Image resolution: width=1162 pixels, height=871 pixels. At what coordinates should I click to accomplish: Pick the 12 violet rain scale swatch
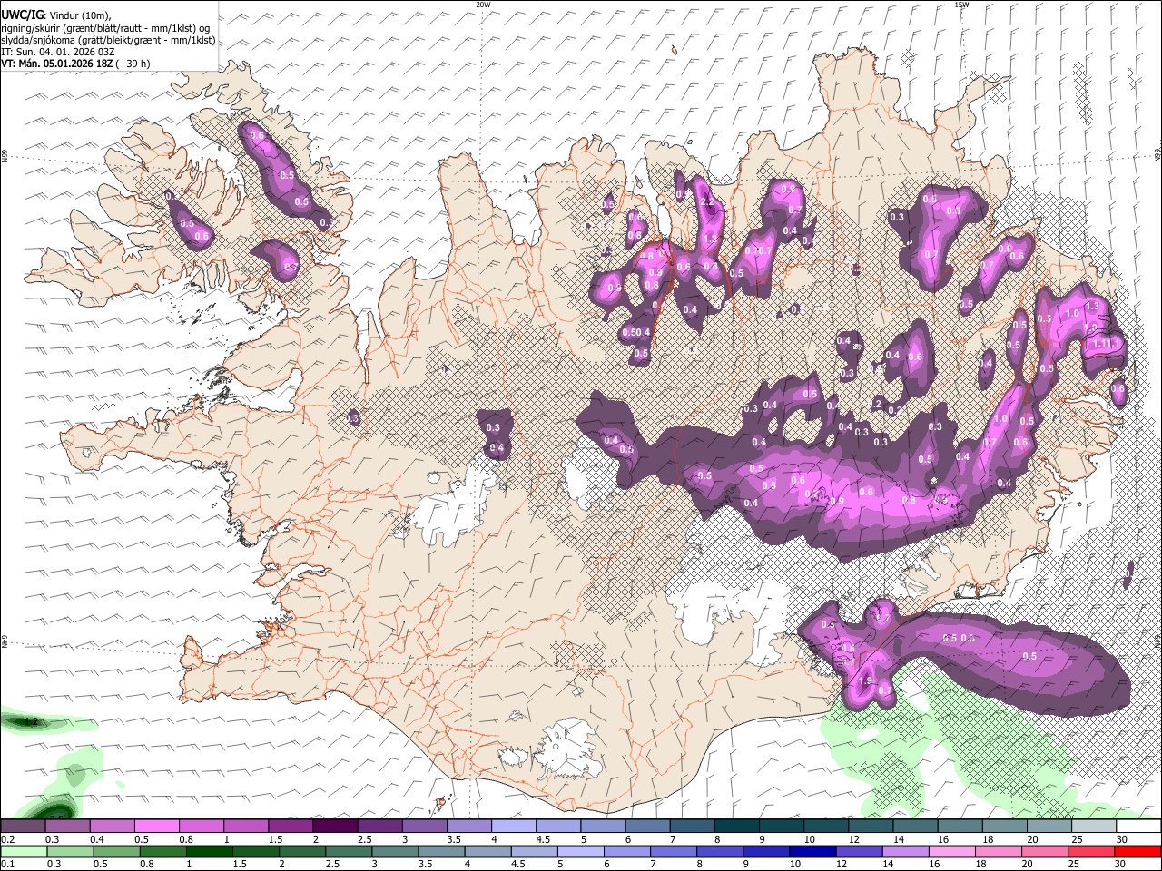pos(858,851)
